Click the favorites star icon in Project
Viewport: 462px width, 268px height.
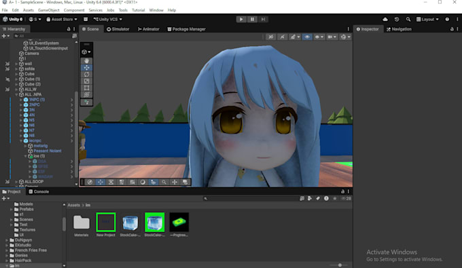click(x=335, y=199)
